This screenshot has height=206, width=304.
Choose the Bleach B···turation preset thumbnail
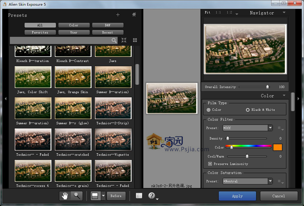(x=33, y=51)
